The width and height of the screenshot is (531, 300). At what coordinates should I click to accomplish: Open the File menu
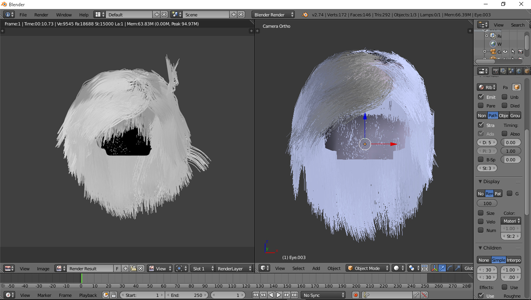tap(23, 15)
